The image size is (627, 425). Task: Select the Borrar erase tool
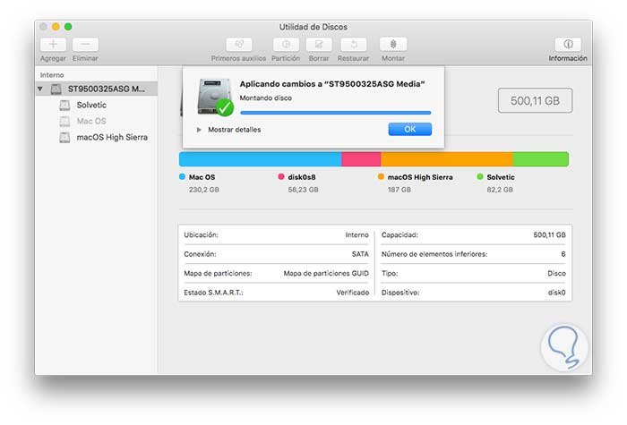[319, 45]
